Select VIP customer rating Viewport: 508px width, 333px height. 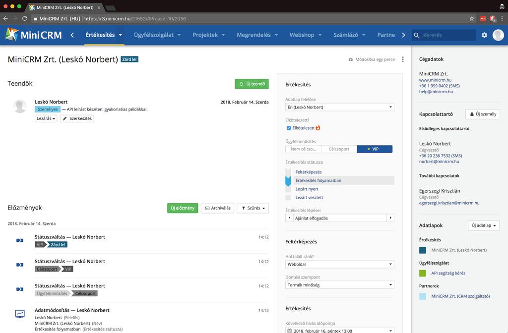[x=375, y=149]
